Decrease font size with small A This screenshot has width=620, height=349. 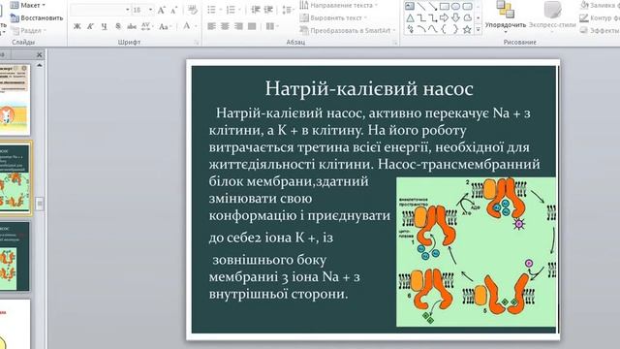click(x=173, y=11)
